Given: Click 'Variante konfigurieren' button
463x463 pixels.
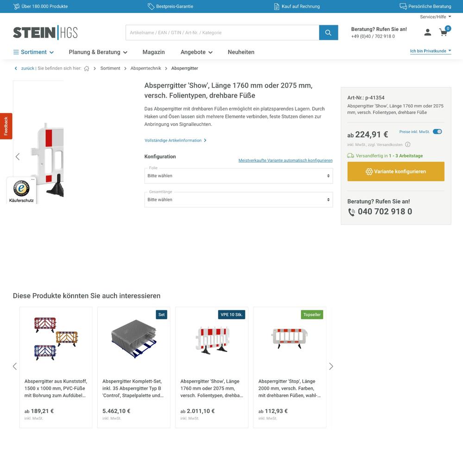Looking at the screenshot, I should click(396, 171).
